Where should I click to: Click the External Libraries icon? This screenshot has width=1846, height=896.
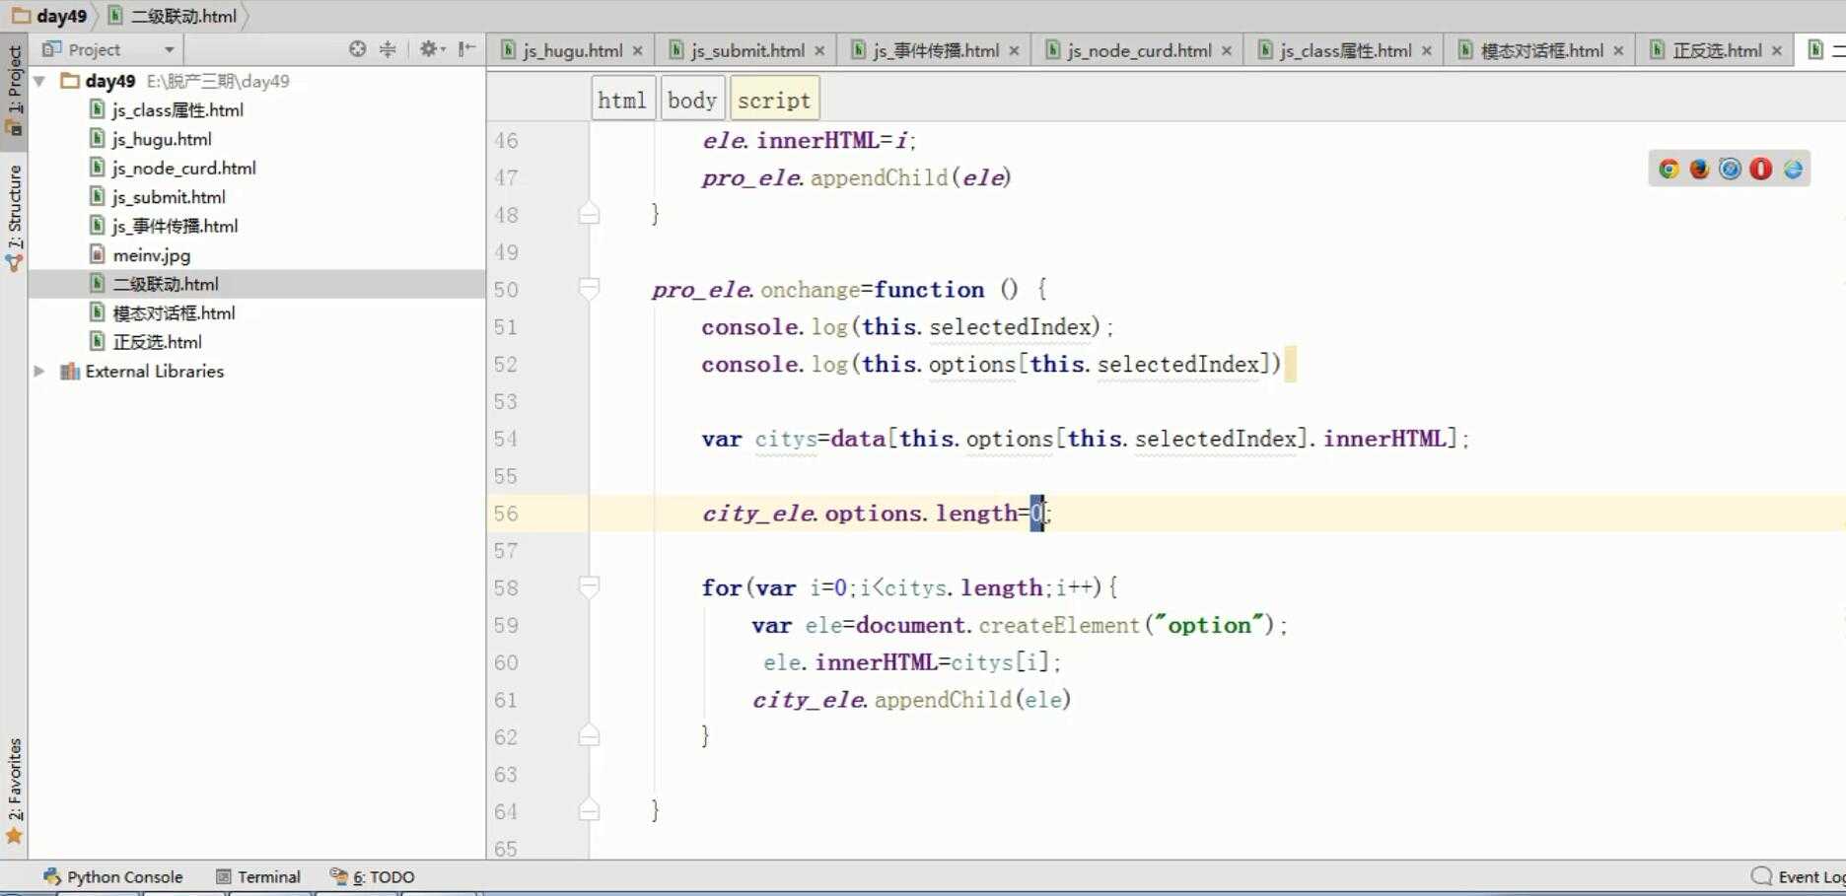tap(69, 371)
